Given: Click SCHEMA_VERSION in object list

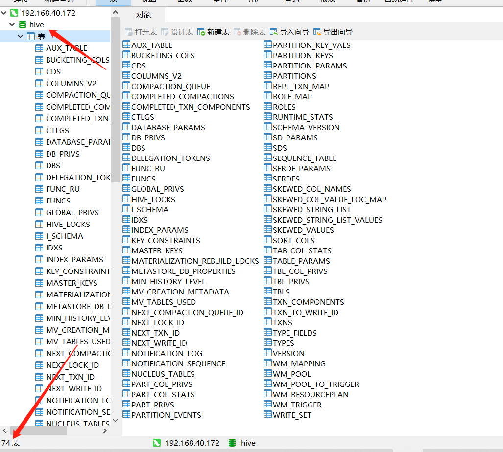Looking at the screenshot, I should pos(306,128).
